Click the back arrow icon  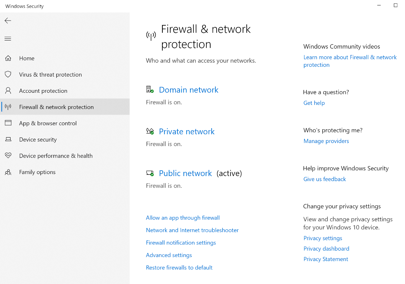[x=8, y=21]
